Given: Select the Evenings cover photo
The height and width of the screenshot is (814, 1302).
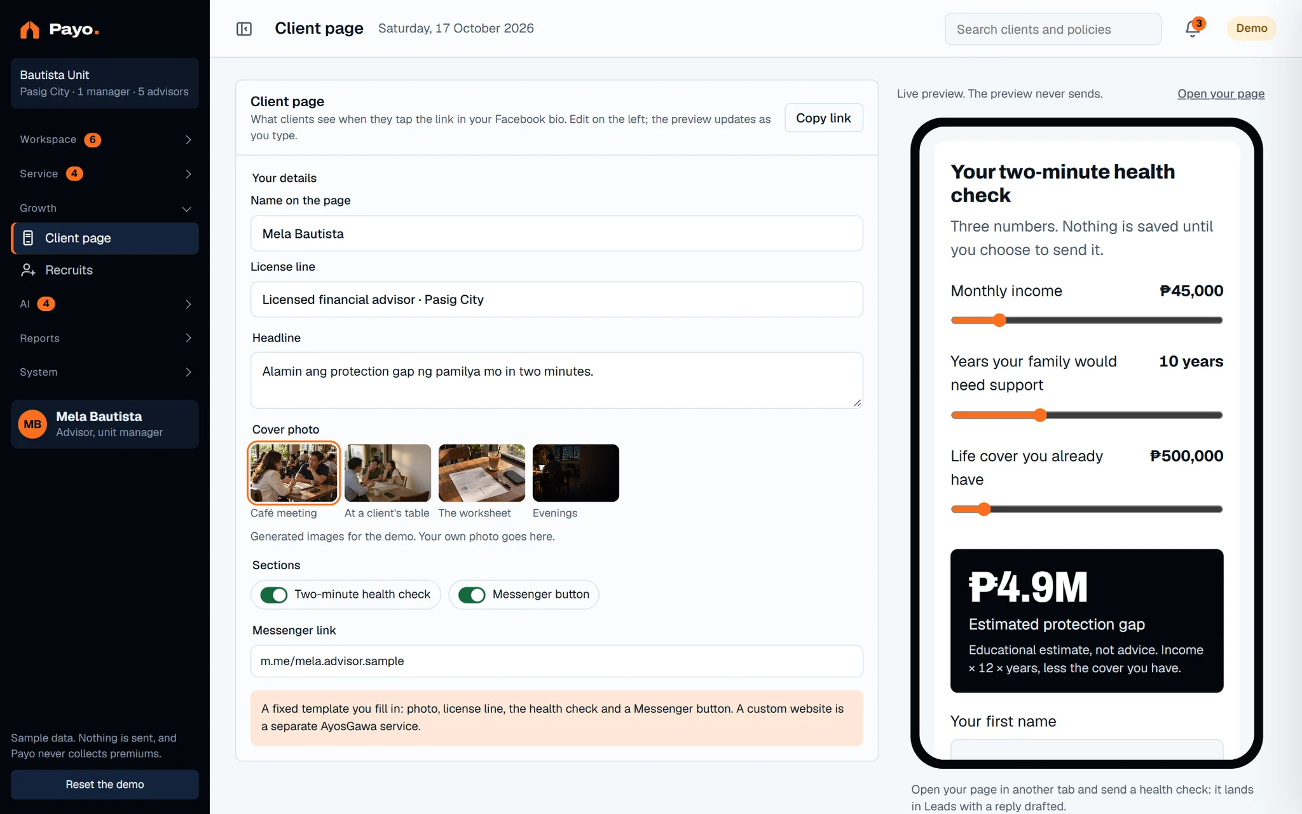Looking at the screenshot, I should 575,473.
